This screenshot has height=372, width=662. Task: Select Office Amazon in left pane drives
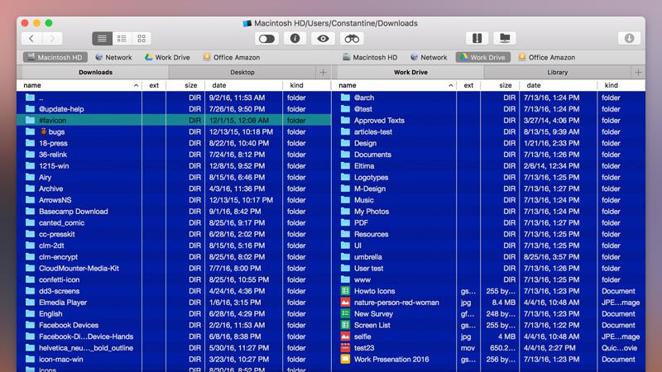point(232,57)
